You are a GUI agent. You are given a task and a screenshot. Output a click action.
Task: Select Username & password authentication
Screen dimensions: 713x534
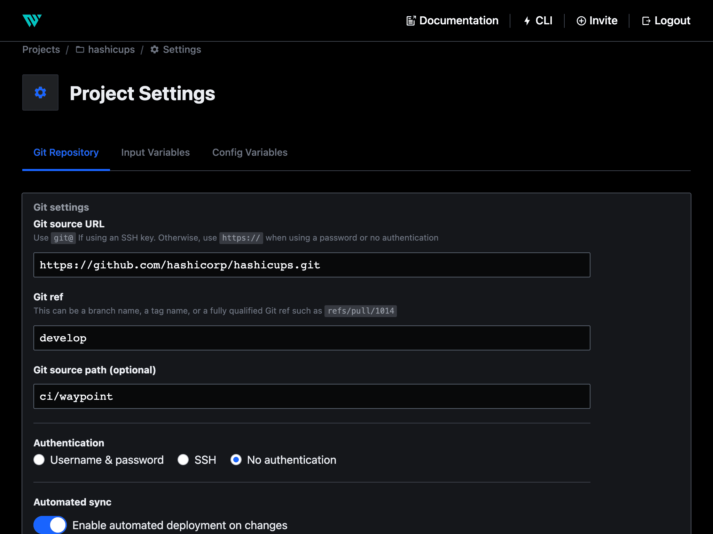(x=39, y=460)
